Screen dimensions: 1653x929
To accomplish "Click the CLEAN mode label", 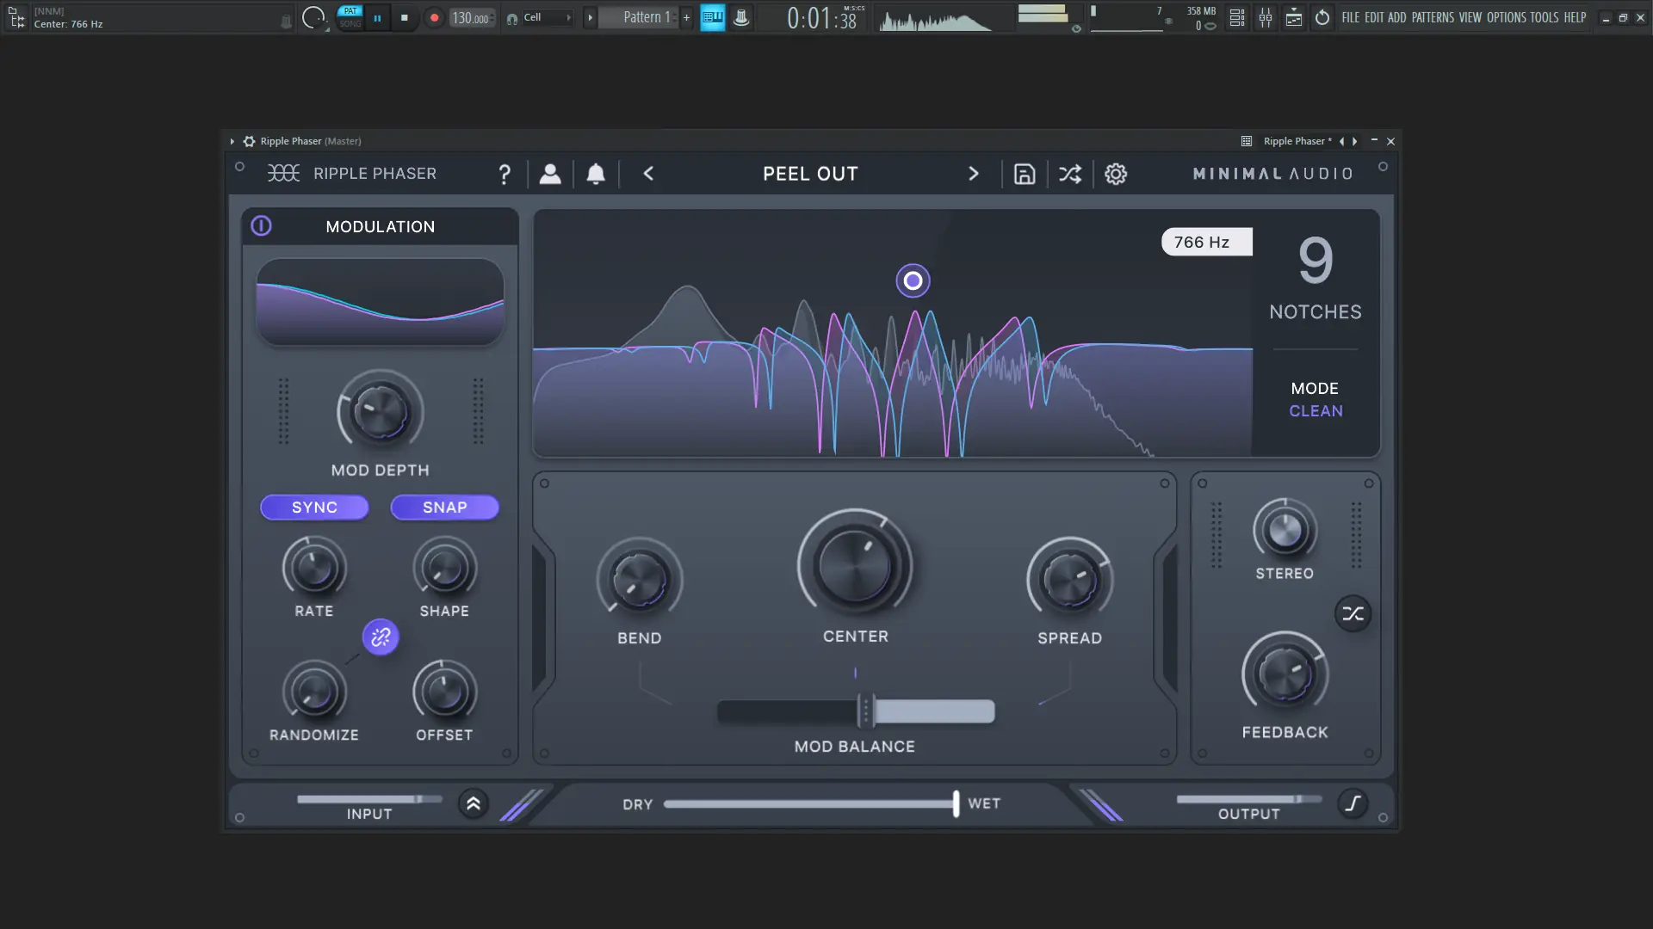I will point(1316,411).
